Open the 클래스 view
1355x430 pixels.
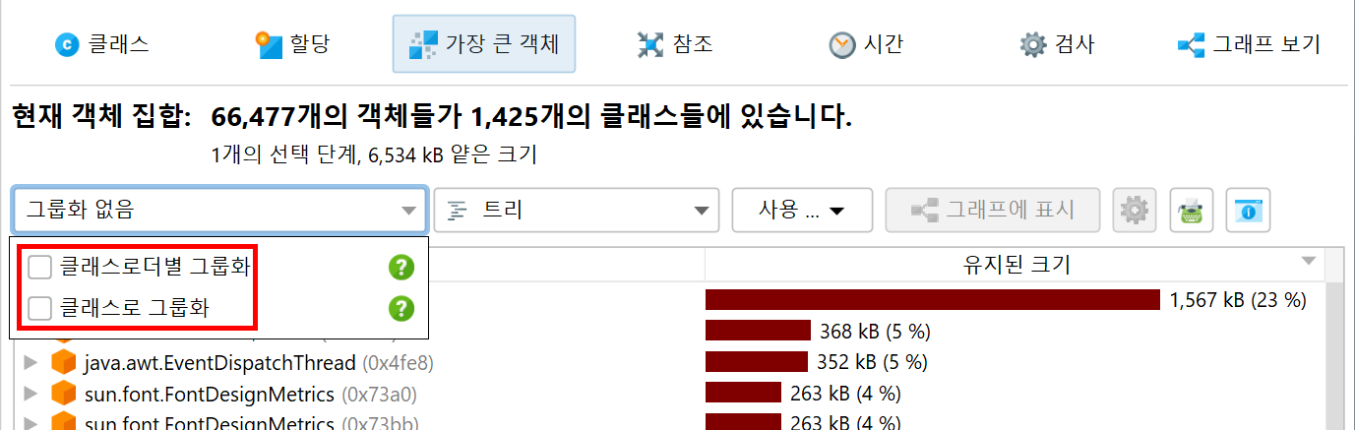[101, 44]
